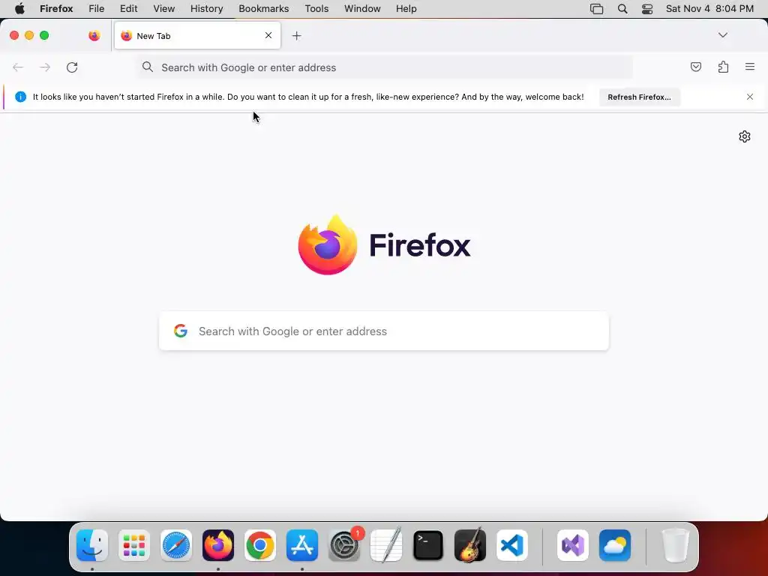The height and width of the screenshot is (576, 768).
Task: Click the pinned Firefox tab icon
Action: click(94, 36)
